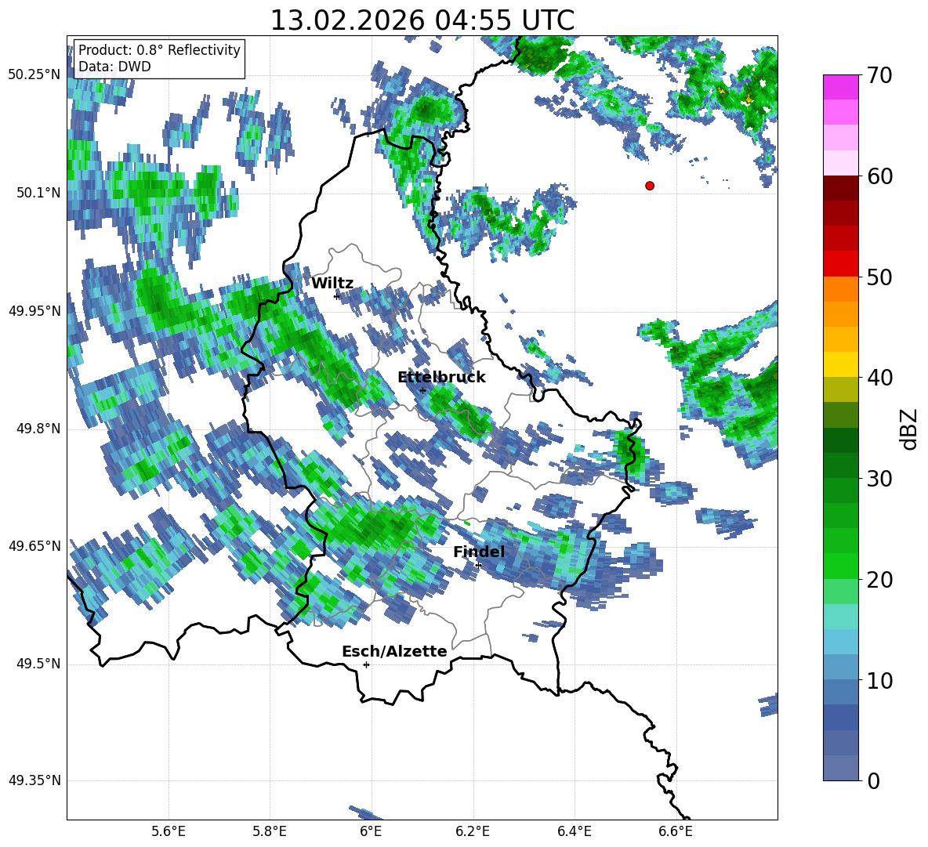
Task: Click the dBZ colorbar label
Action: coord(908,429)
